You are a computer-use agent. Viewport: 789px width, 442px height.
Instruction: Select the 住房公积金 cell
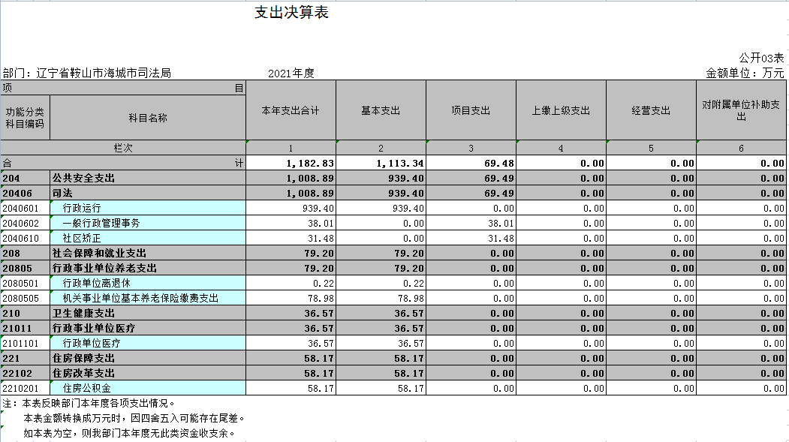click(x=148, y=388)
